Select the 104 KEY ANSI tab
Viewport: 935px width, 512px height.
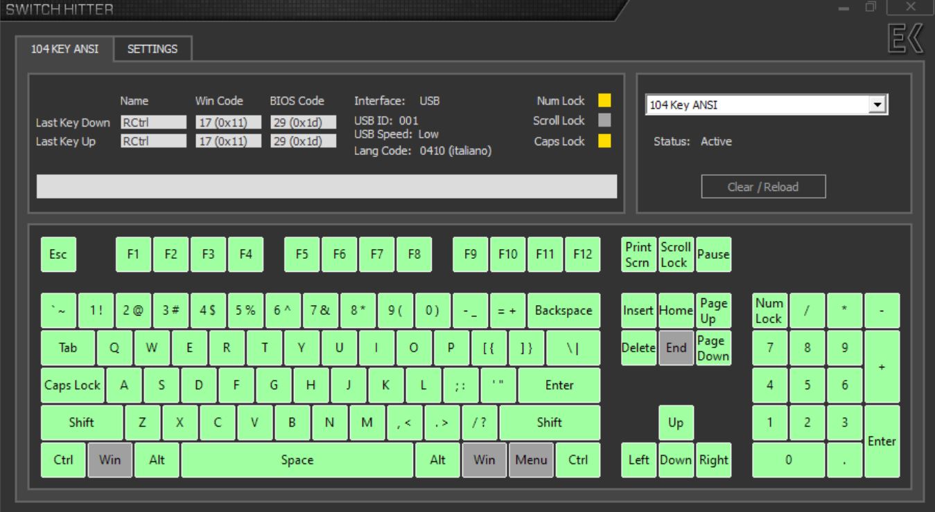65,49
